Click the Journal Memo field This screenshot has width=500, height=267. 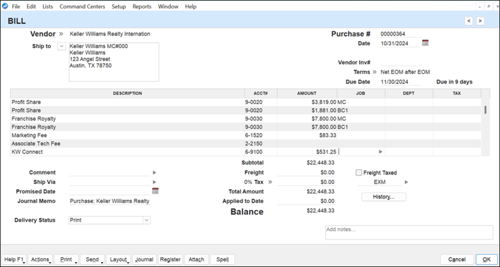click(110, 201)
